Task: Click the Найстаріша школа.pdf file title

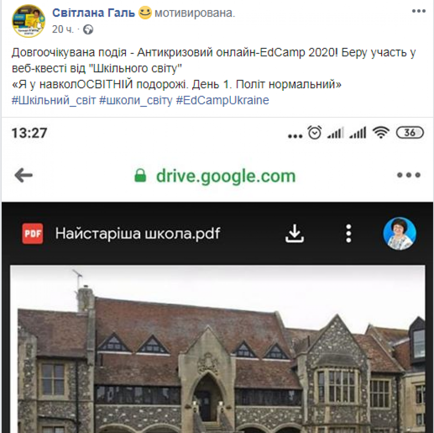Action: coord(138,234)
